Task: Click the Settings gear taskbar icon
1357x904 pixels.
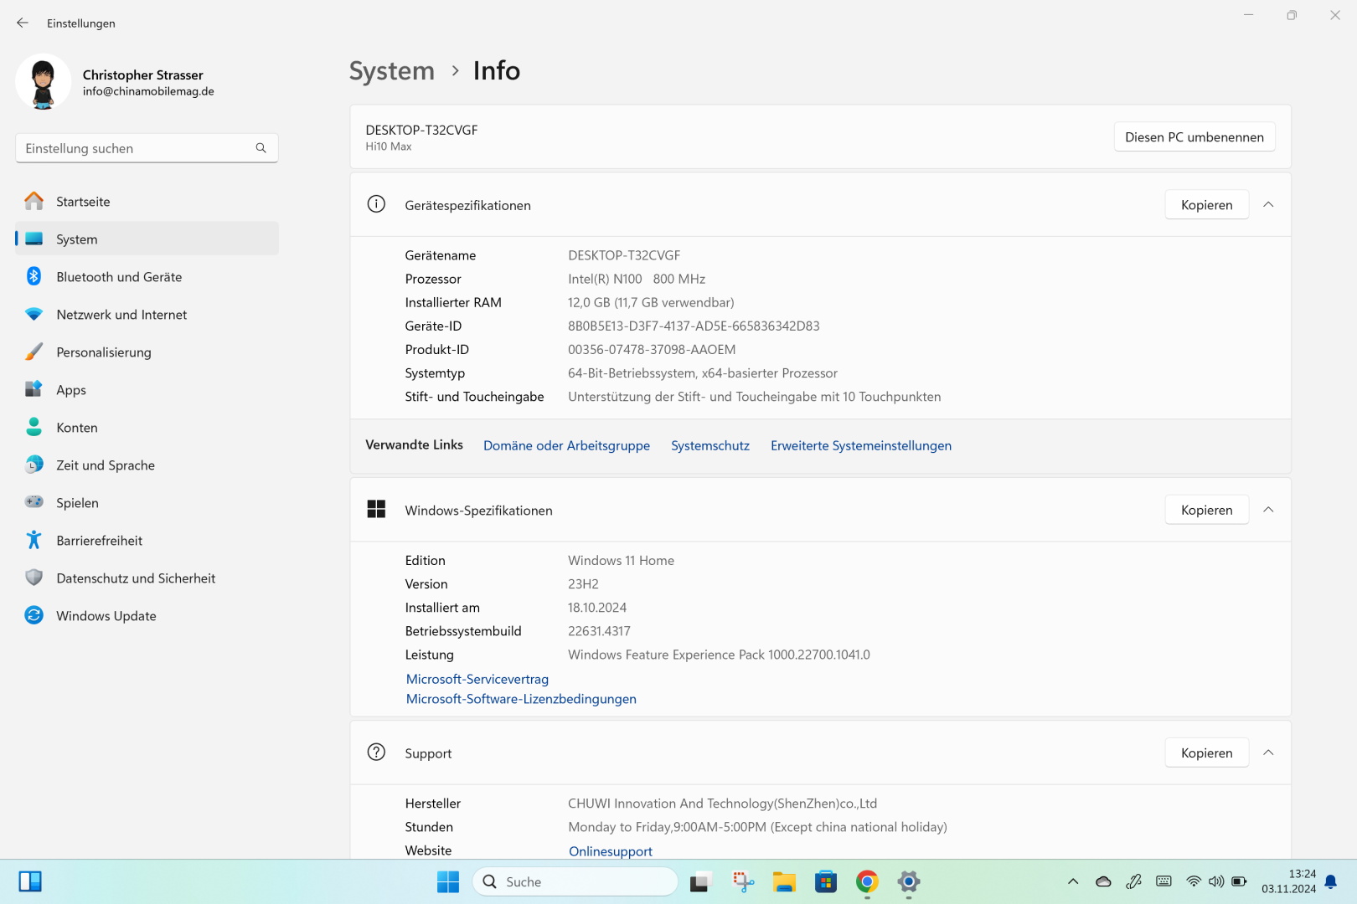Action: [909, 881]
